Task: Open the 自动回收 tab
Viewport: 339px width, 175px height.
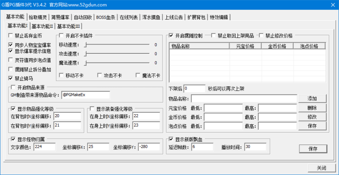Action: click(x=83, y=18)
